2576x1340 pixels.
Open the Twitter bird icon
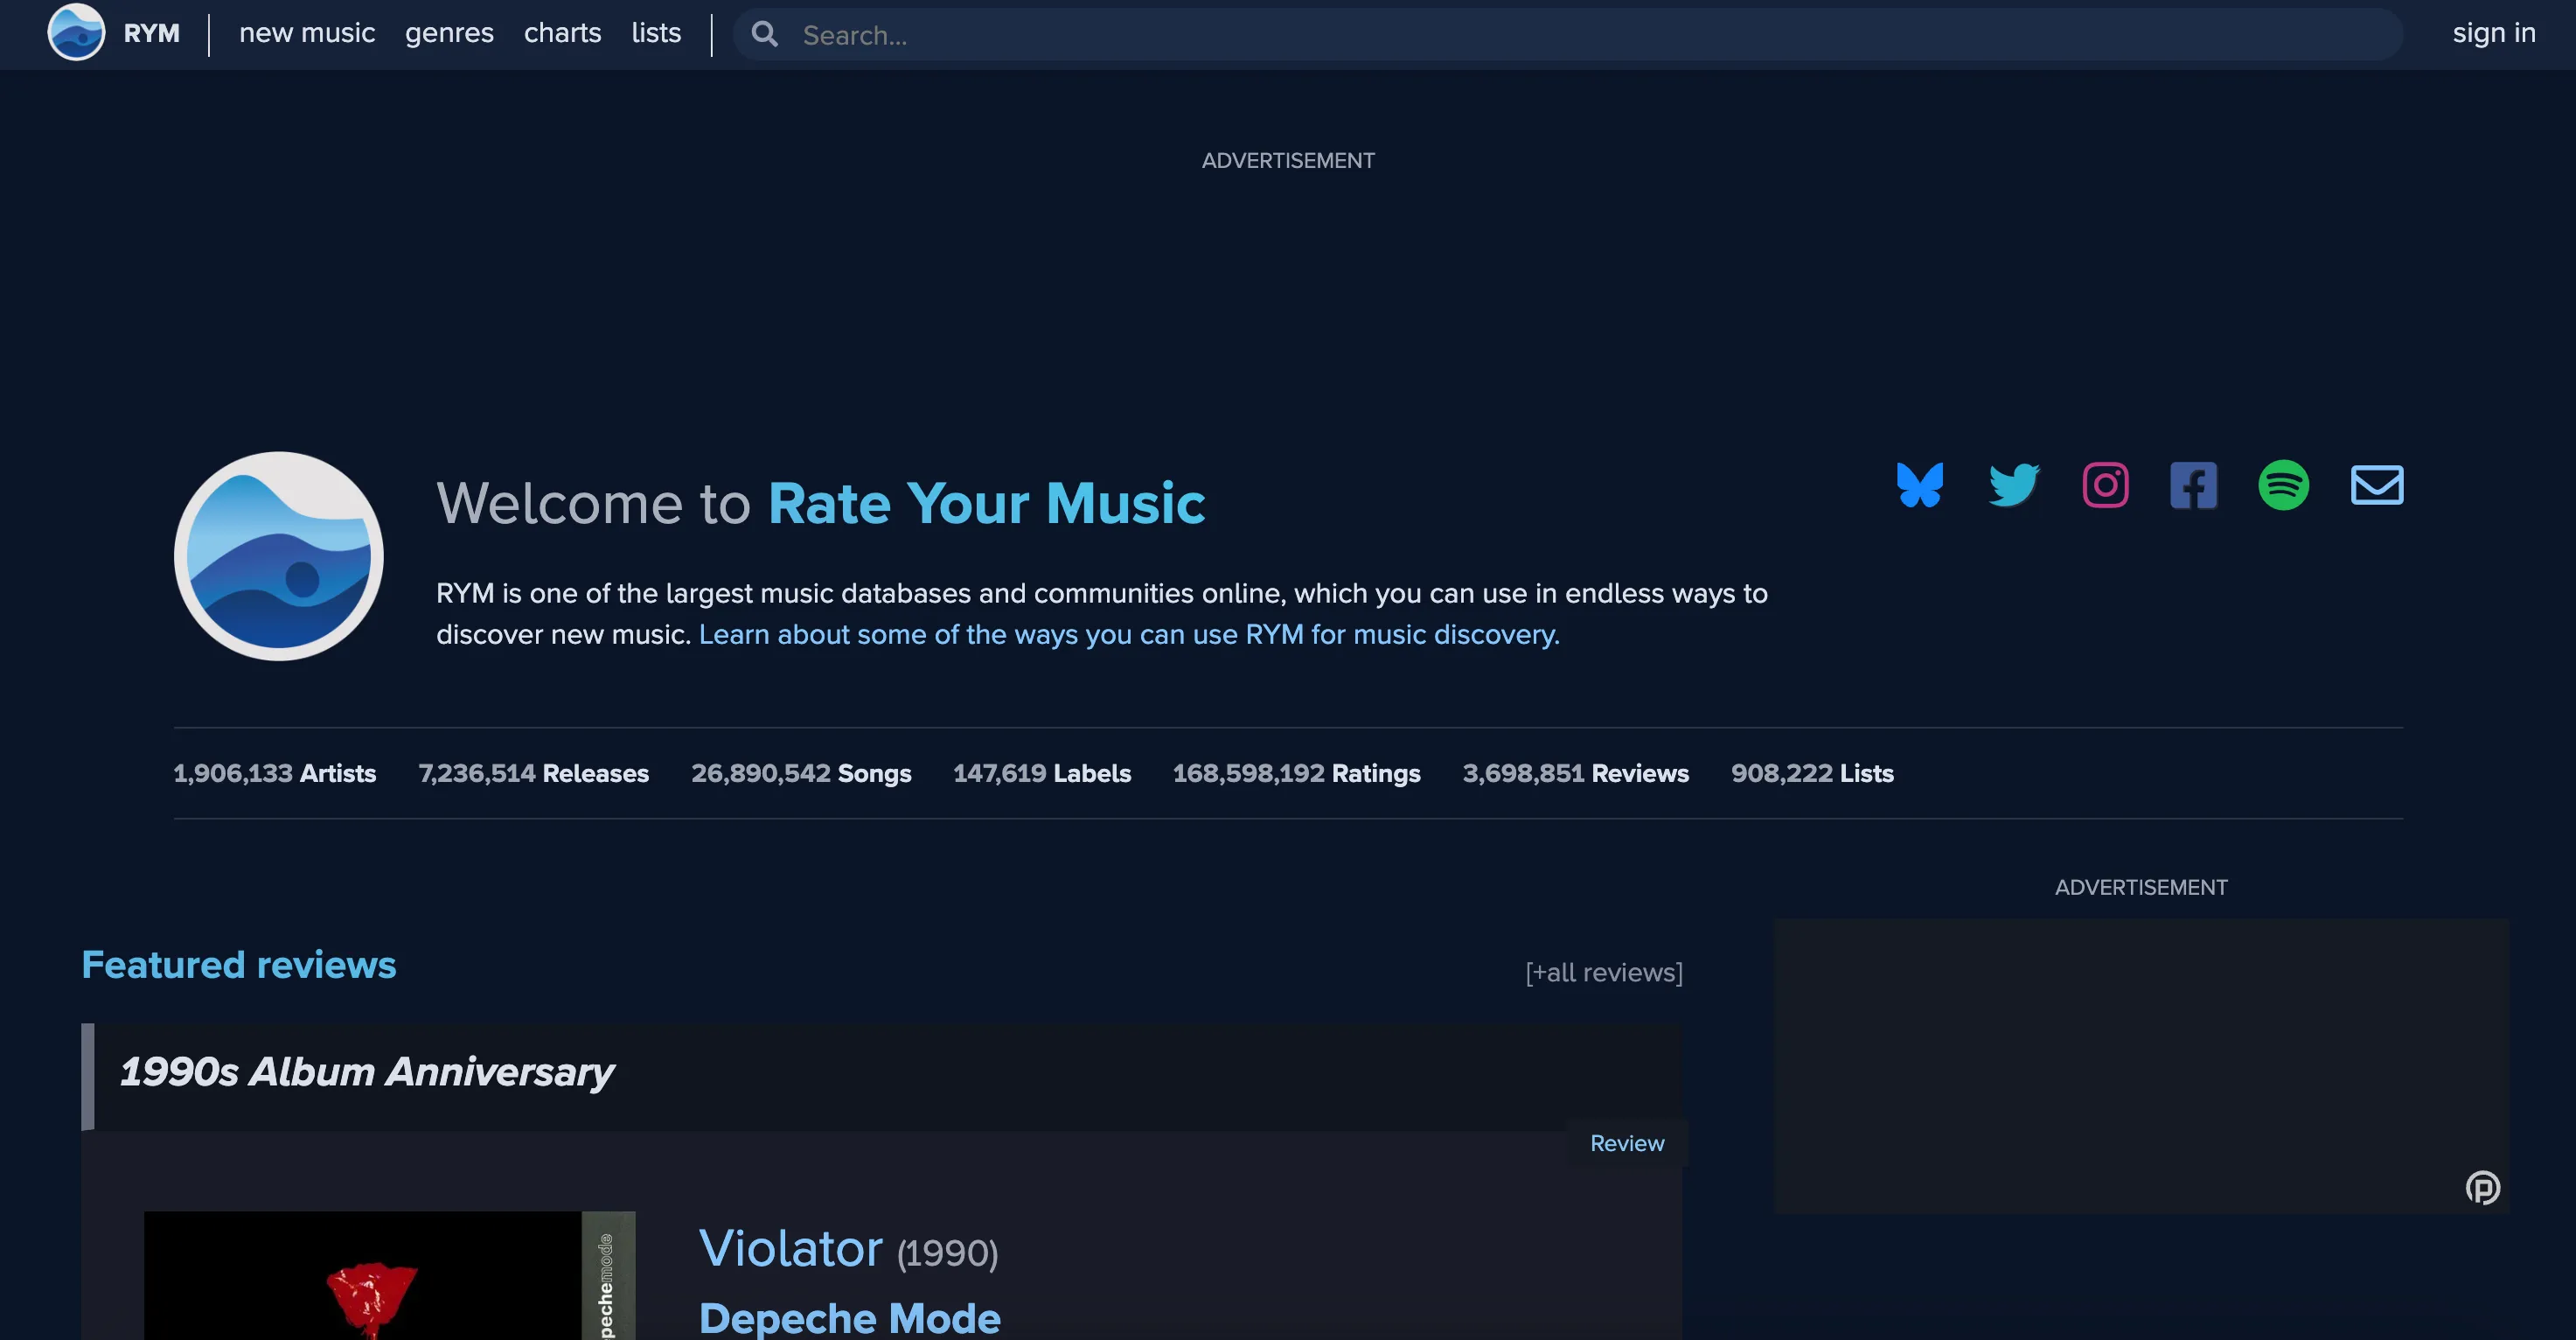[x=2012, y=485]
